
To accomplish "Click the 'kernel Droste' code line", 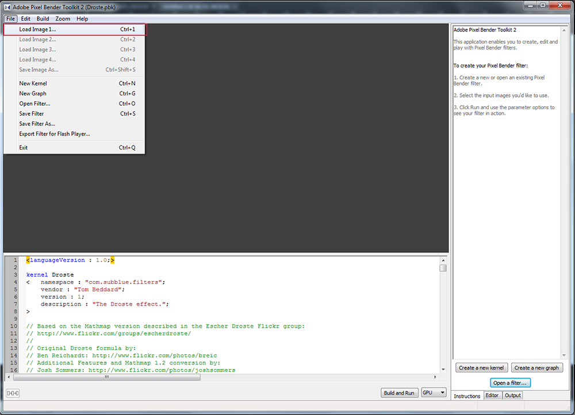I will point(50,275).
